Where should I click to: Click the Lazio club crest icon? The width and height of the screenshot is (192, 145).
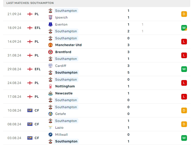50,128
